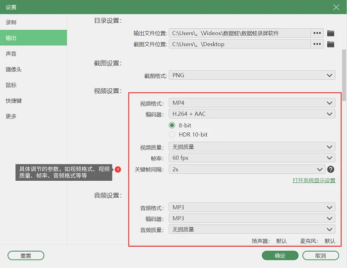Open the audio quality dropdown
The image size is (347, 268).
click(x=252, y=229)
